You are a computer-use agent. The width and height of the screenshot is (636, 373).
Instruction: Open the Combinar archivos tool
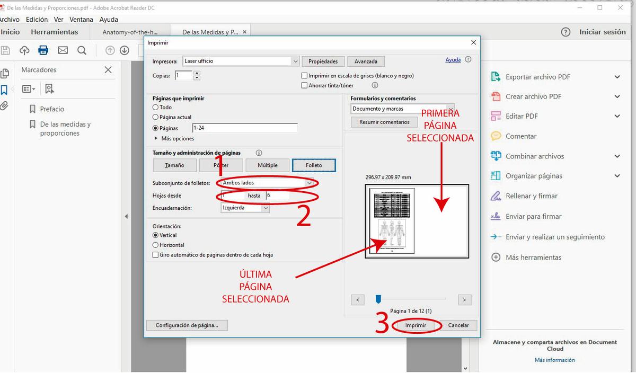[534, 156]
